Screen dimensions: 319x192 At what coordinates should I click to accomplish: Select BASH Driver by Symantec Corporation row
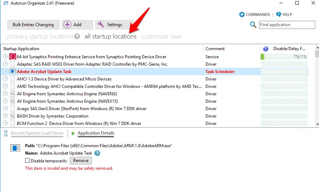click(x=155, y=116)
